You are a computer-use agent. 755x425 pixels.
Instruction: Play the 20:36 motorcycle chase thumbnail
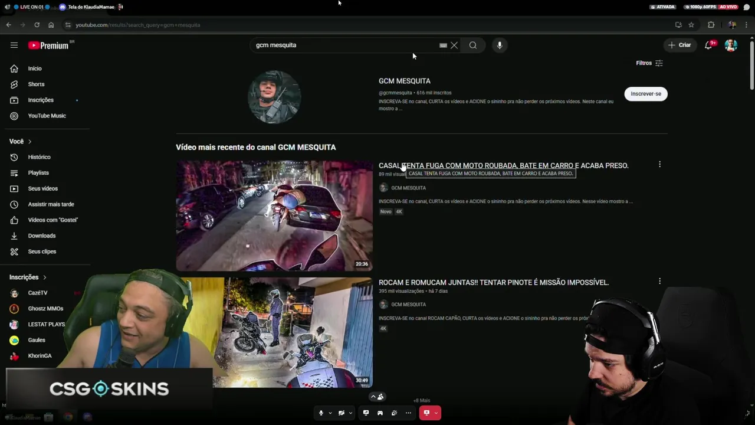pos(274,215)
